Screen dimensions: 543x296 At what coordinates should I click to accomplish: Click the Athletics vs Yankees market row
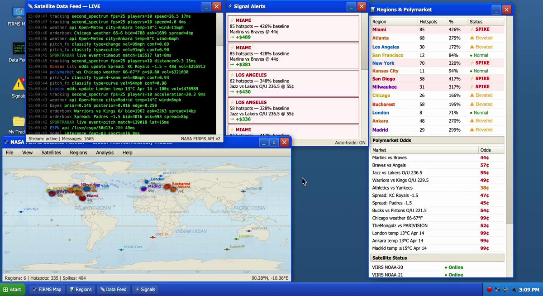tap(437, 188)
